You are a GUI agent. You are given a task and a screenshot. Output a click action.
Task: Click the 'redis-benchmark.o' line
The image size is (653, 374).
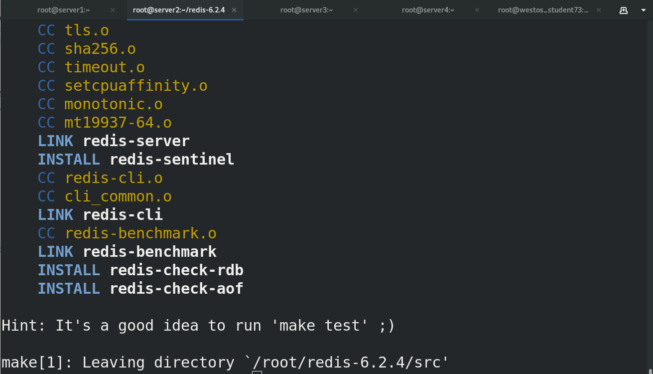[127, 233]
